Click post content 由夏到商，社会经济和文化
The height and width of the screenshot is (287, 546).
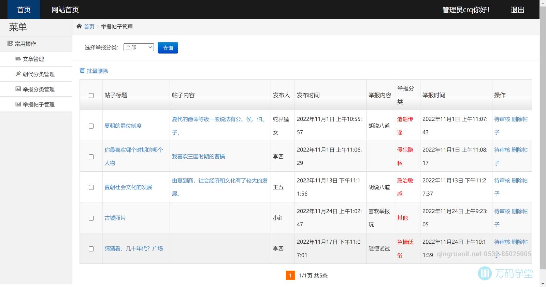(x=219, y=187)
